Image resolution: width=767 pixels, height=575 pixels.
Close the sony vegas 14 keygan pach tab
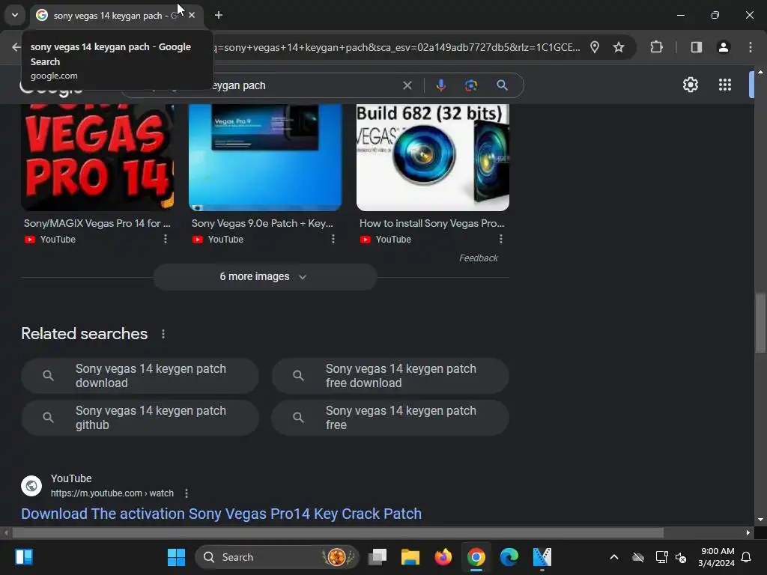pyautogui.click(x=192, y=15)
